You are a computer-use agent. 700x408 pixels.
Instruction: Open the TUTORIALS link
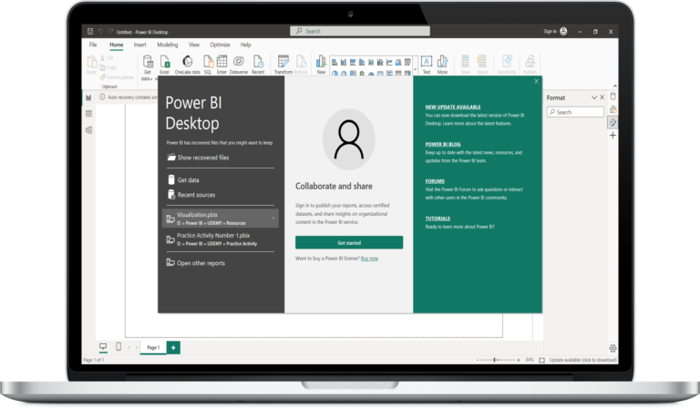(x=437, y=219)
